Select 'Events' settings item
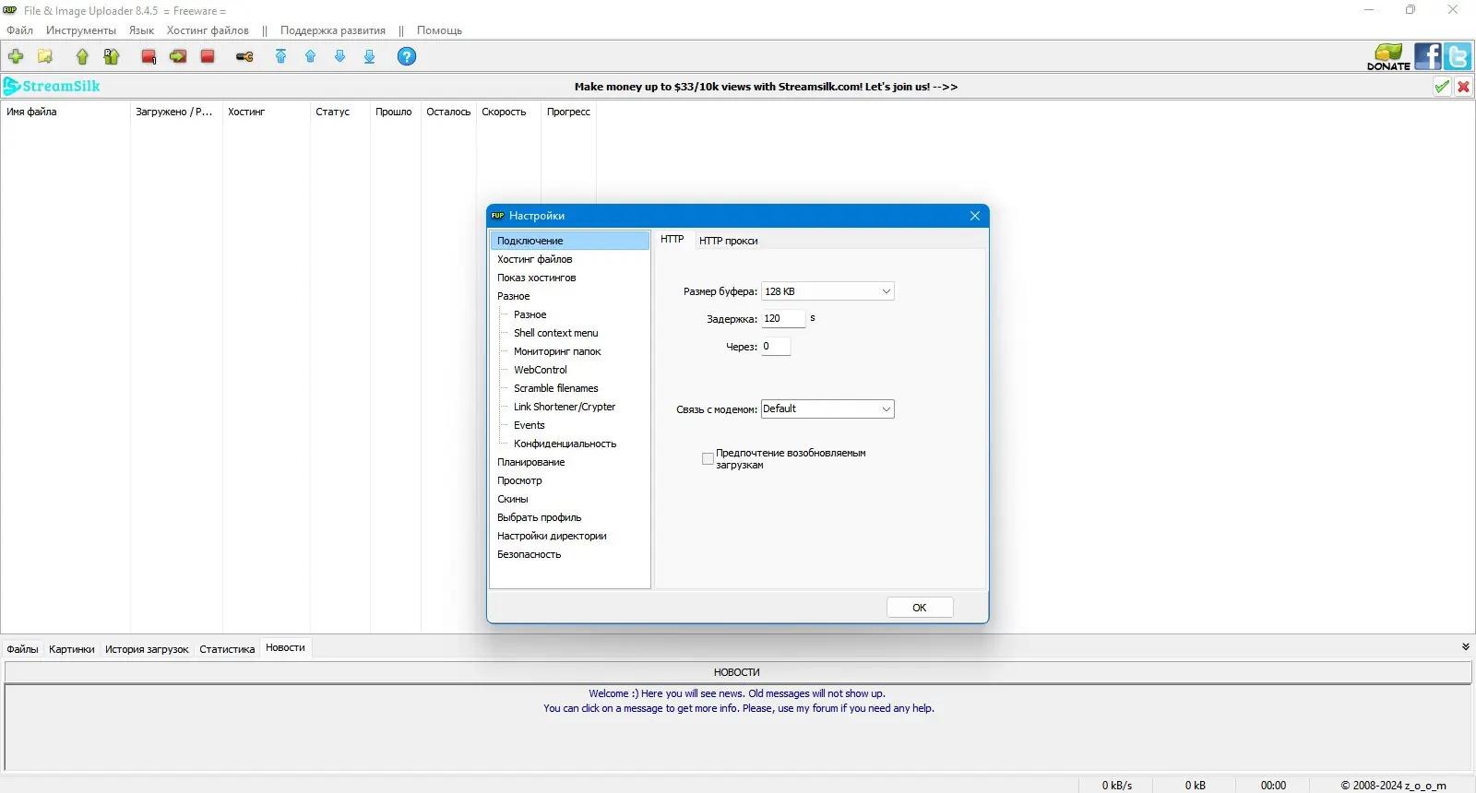1476x793 pixels. [x=530, y=425]
